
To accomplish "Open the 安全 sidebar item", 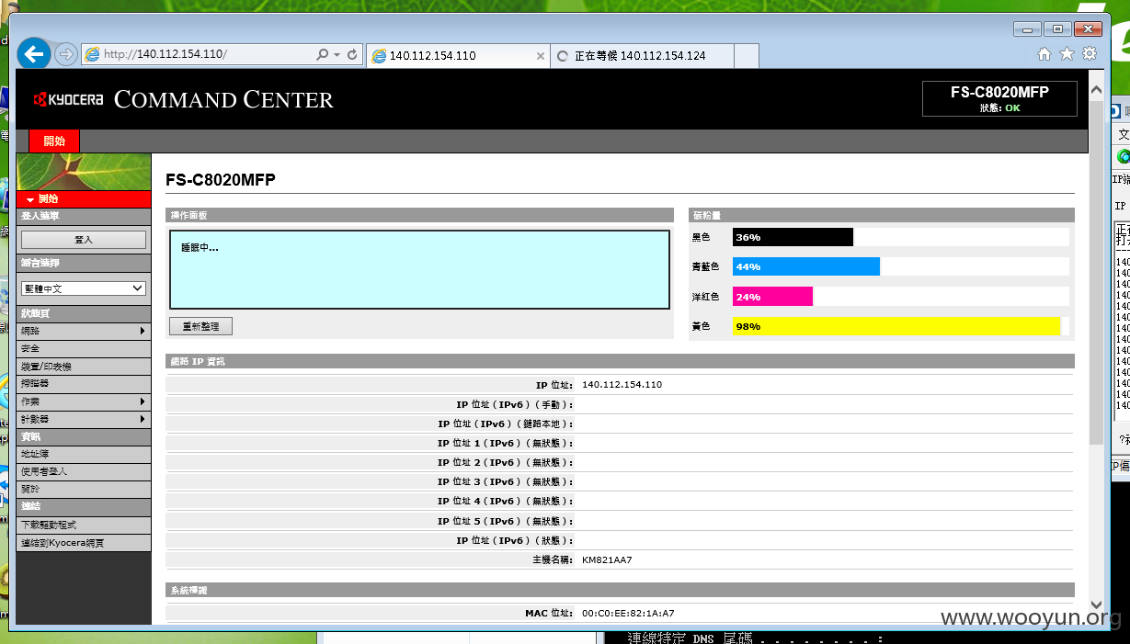I will point(84,348).
